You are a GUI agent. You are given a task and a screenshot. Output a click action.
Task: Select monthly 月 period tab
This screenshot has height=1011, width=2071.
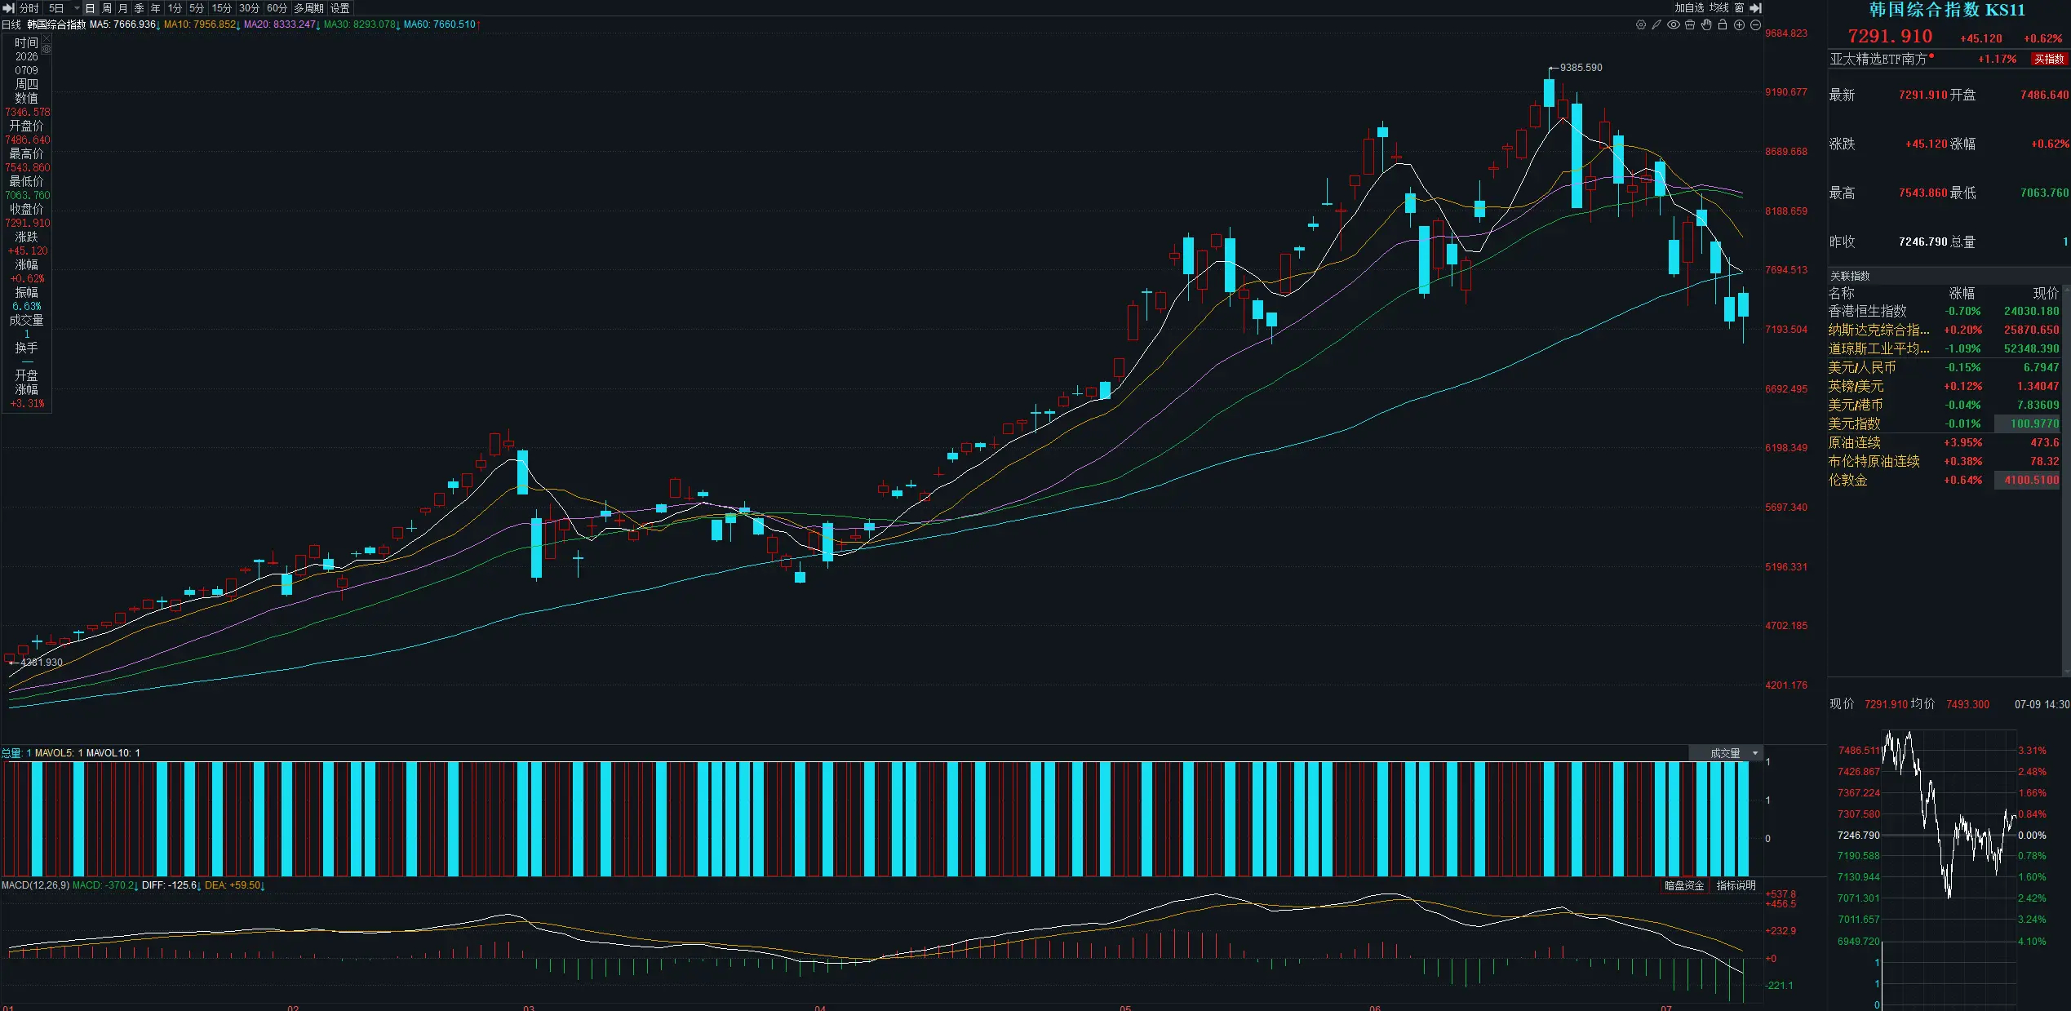[123, 8]
